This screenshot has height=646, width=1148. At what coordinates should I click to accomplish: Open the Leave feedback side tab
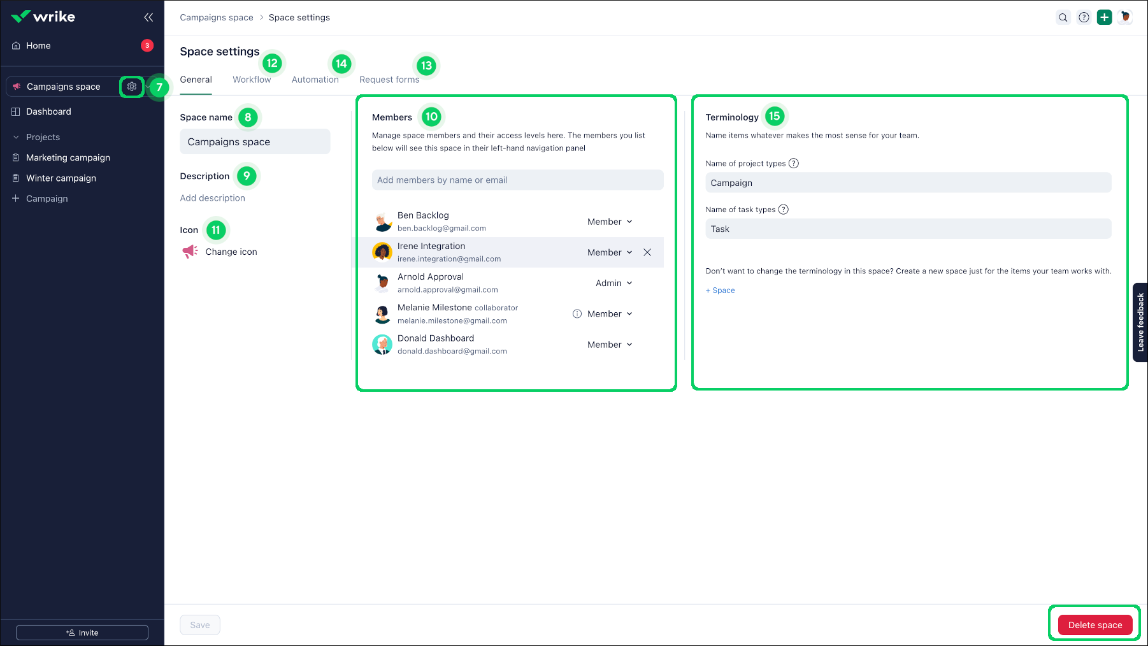(1140, 322)
